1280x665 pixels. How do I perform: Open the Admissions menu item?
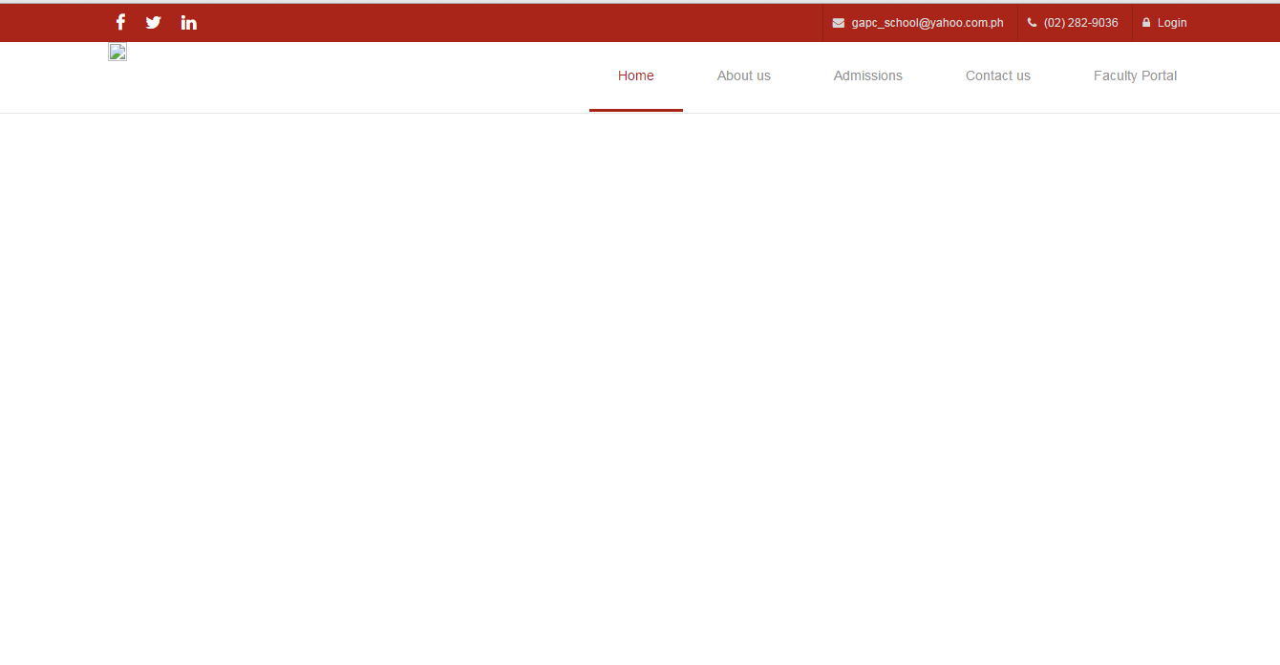(x=867, y=75)
